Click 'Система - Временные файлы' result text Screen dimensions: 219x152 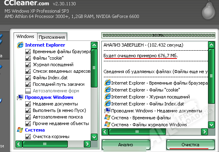(141, 118)
